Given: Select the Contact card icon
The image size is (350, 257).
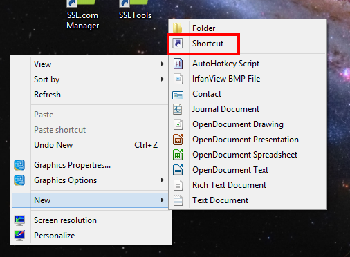Looking at the screenshot, I should click(x=178, y=95).
